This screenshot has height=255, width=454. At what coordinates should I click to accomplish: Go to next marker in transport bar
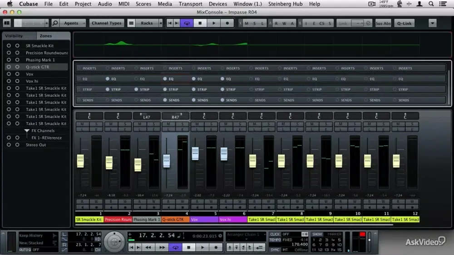tap(138, 247)
